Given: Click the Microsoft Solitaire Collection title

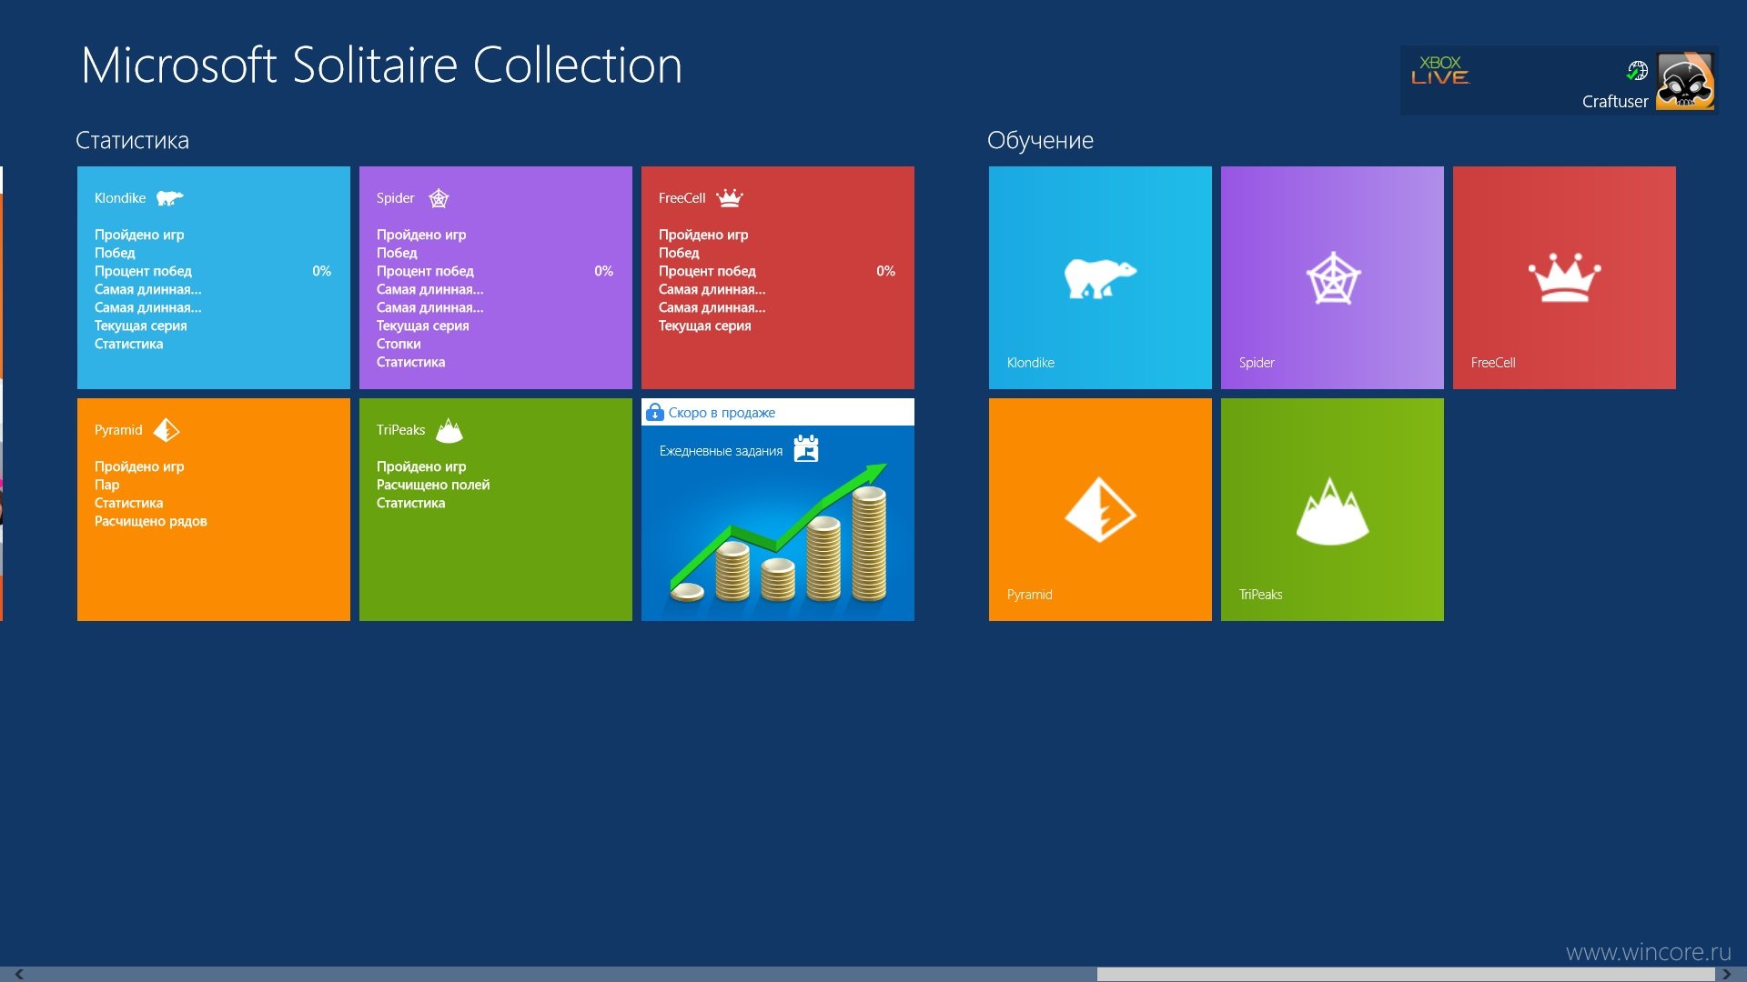Looking at the screenshot, I should (381, 65).
